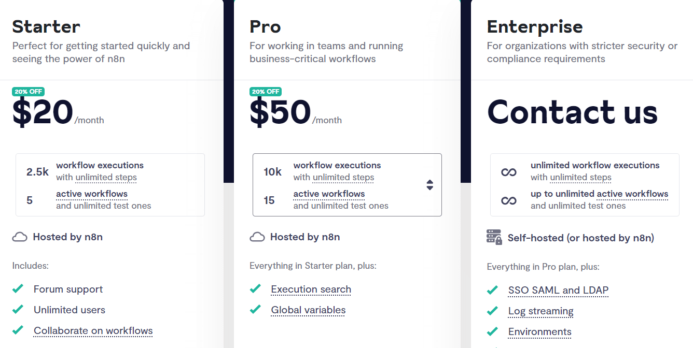The height and width of the screenshot is (348, 693).
Task: Click the Environments feature link
Action: coord(539,332)
